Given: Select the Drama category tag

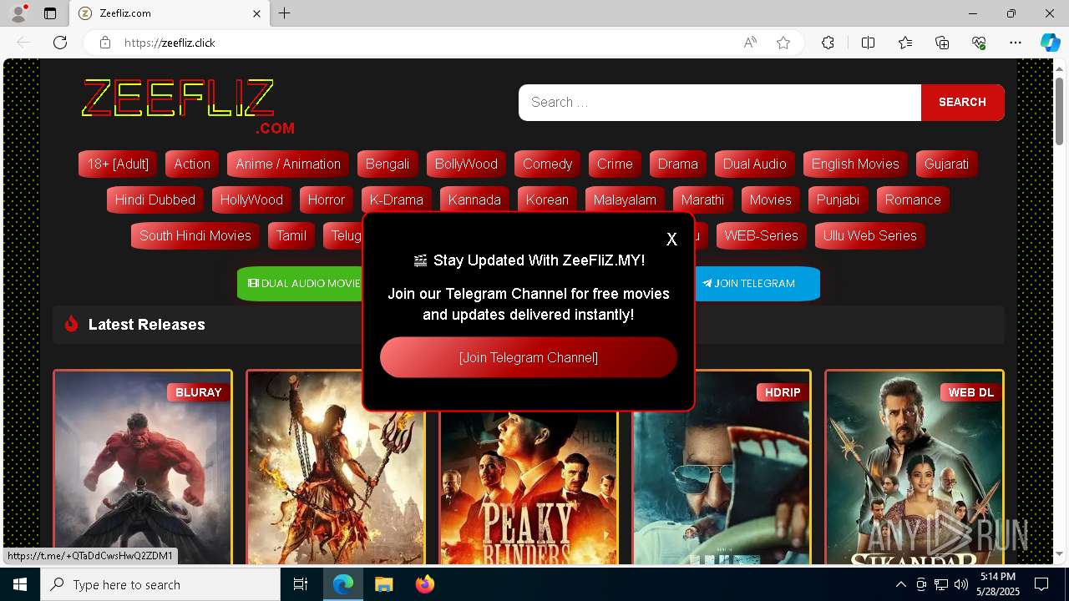Looking at the screenshot, I should coord(677,164).
